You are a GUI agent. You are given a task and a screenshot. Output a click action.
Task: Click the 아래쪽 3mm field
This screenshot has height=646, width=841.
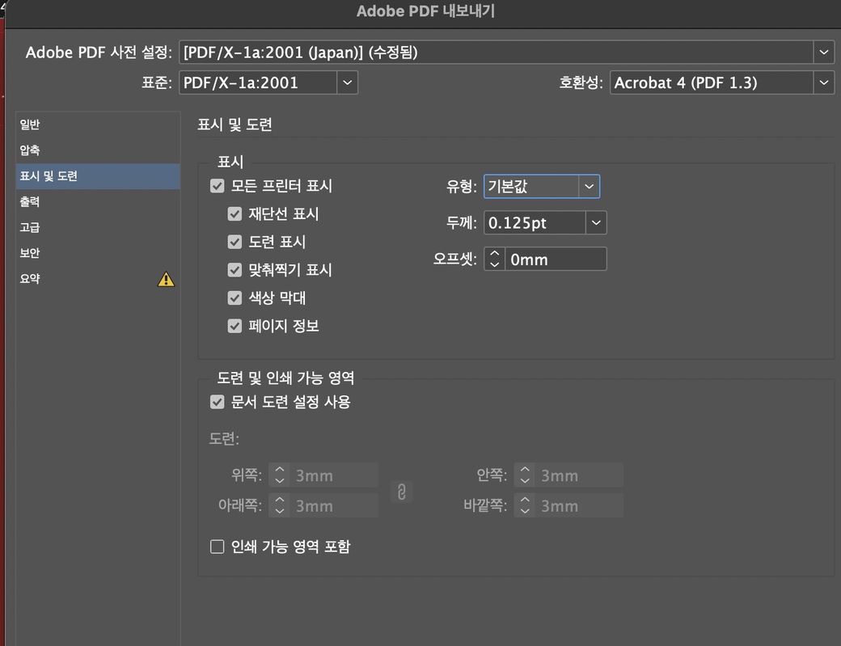pos(334,505)
